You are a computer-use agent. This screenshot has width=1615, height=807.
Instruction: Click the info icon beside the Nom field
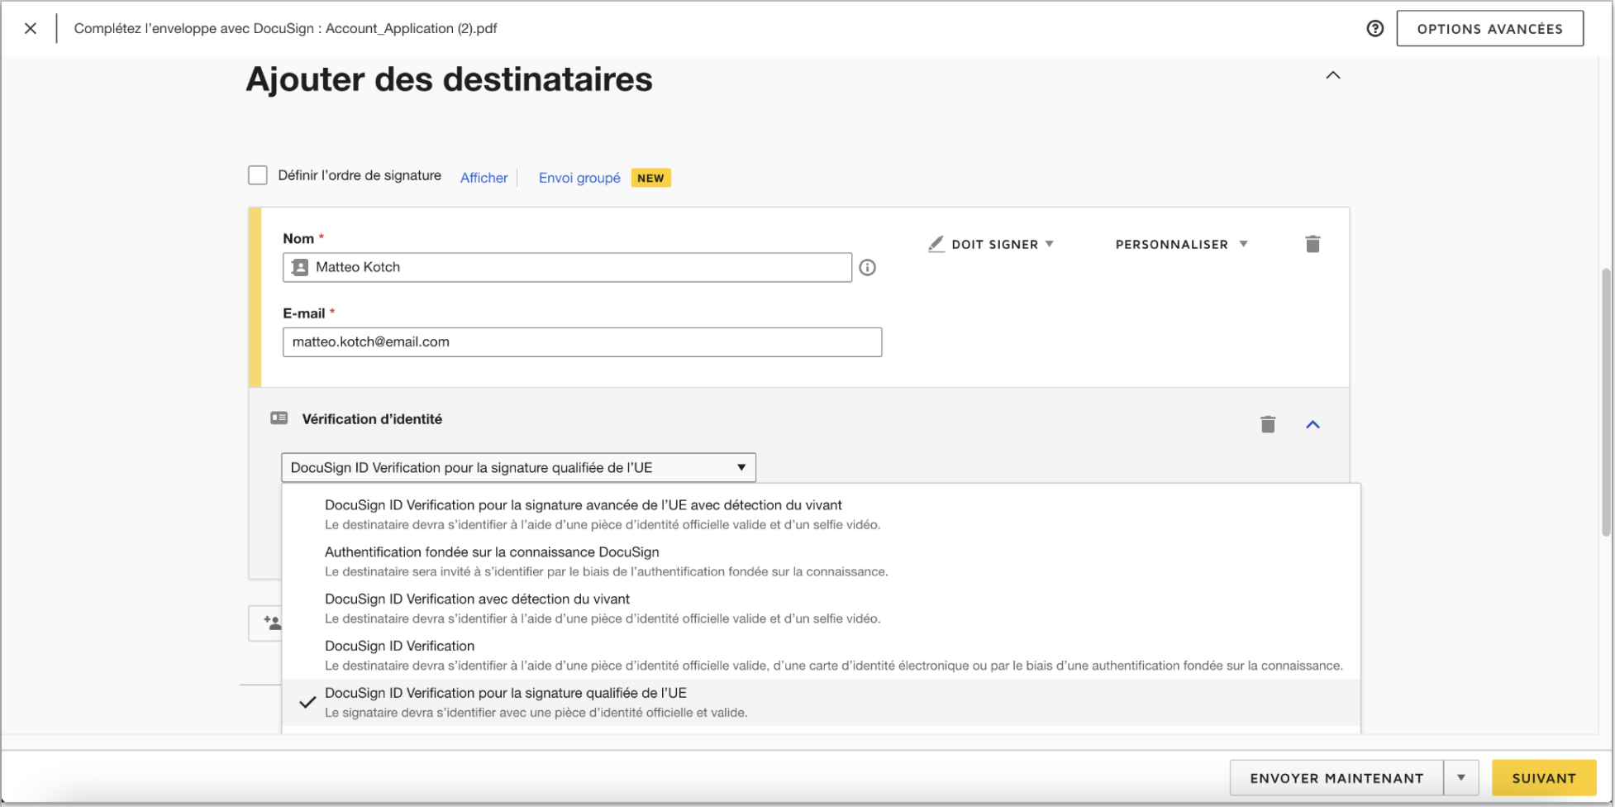pos(867,268)
